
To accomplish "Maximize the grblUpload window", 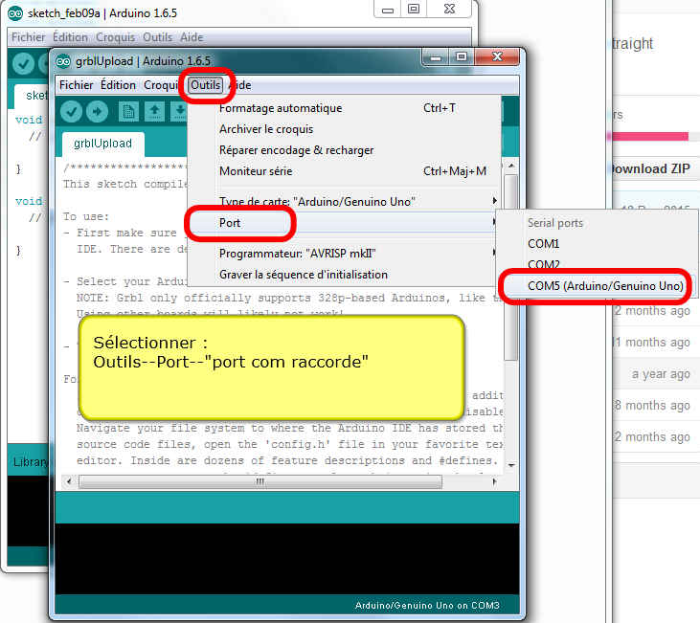I will tap(461, 58).
